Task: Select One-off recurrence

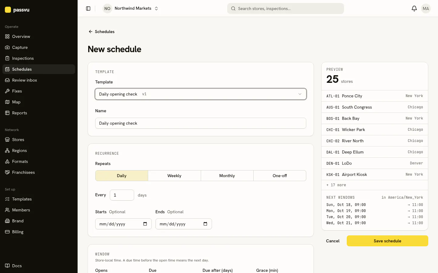Action: (280, 176)
